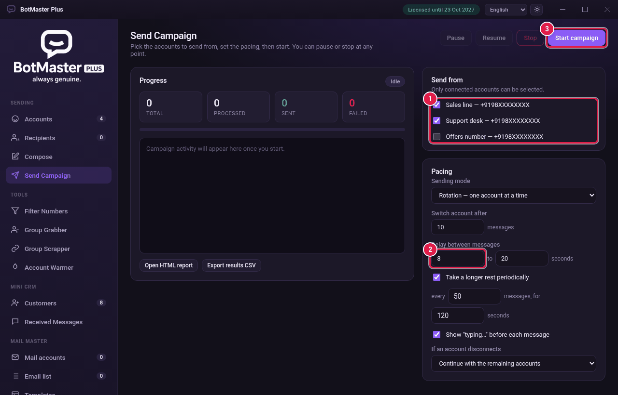The height and width of the screenshot is (395, 618).
Task: Open Group Scrapper tool
Action: coord(58,249)
